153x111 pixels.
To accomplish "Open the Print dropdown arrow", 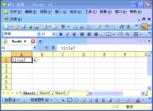I will pyautogui.click(x=50, y=27).
